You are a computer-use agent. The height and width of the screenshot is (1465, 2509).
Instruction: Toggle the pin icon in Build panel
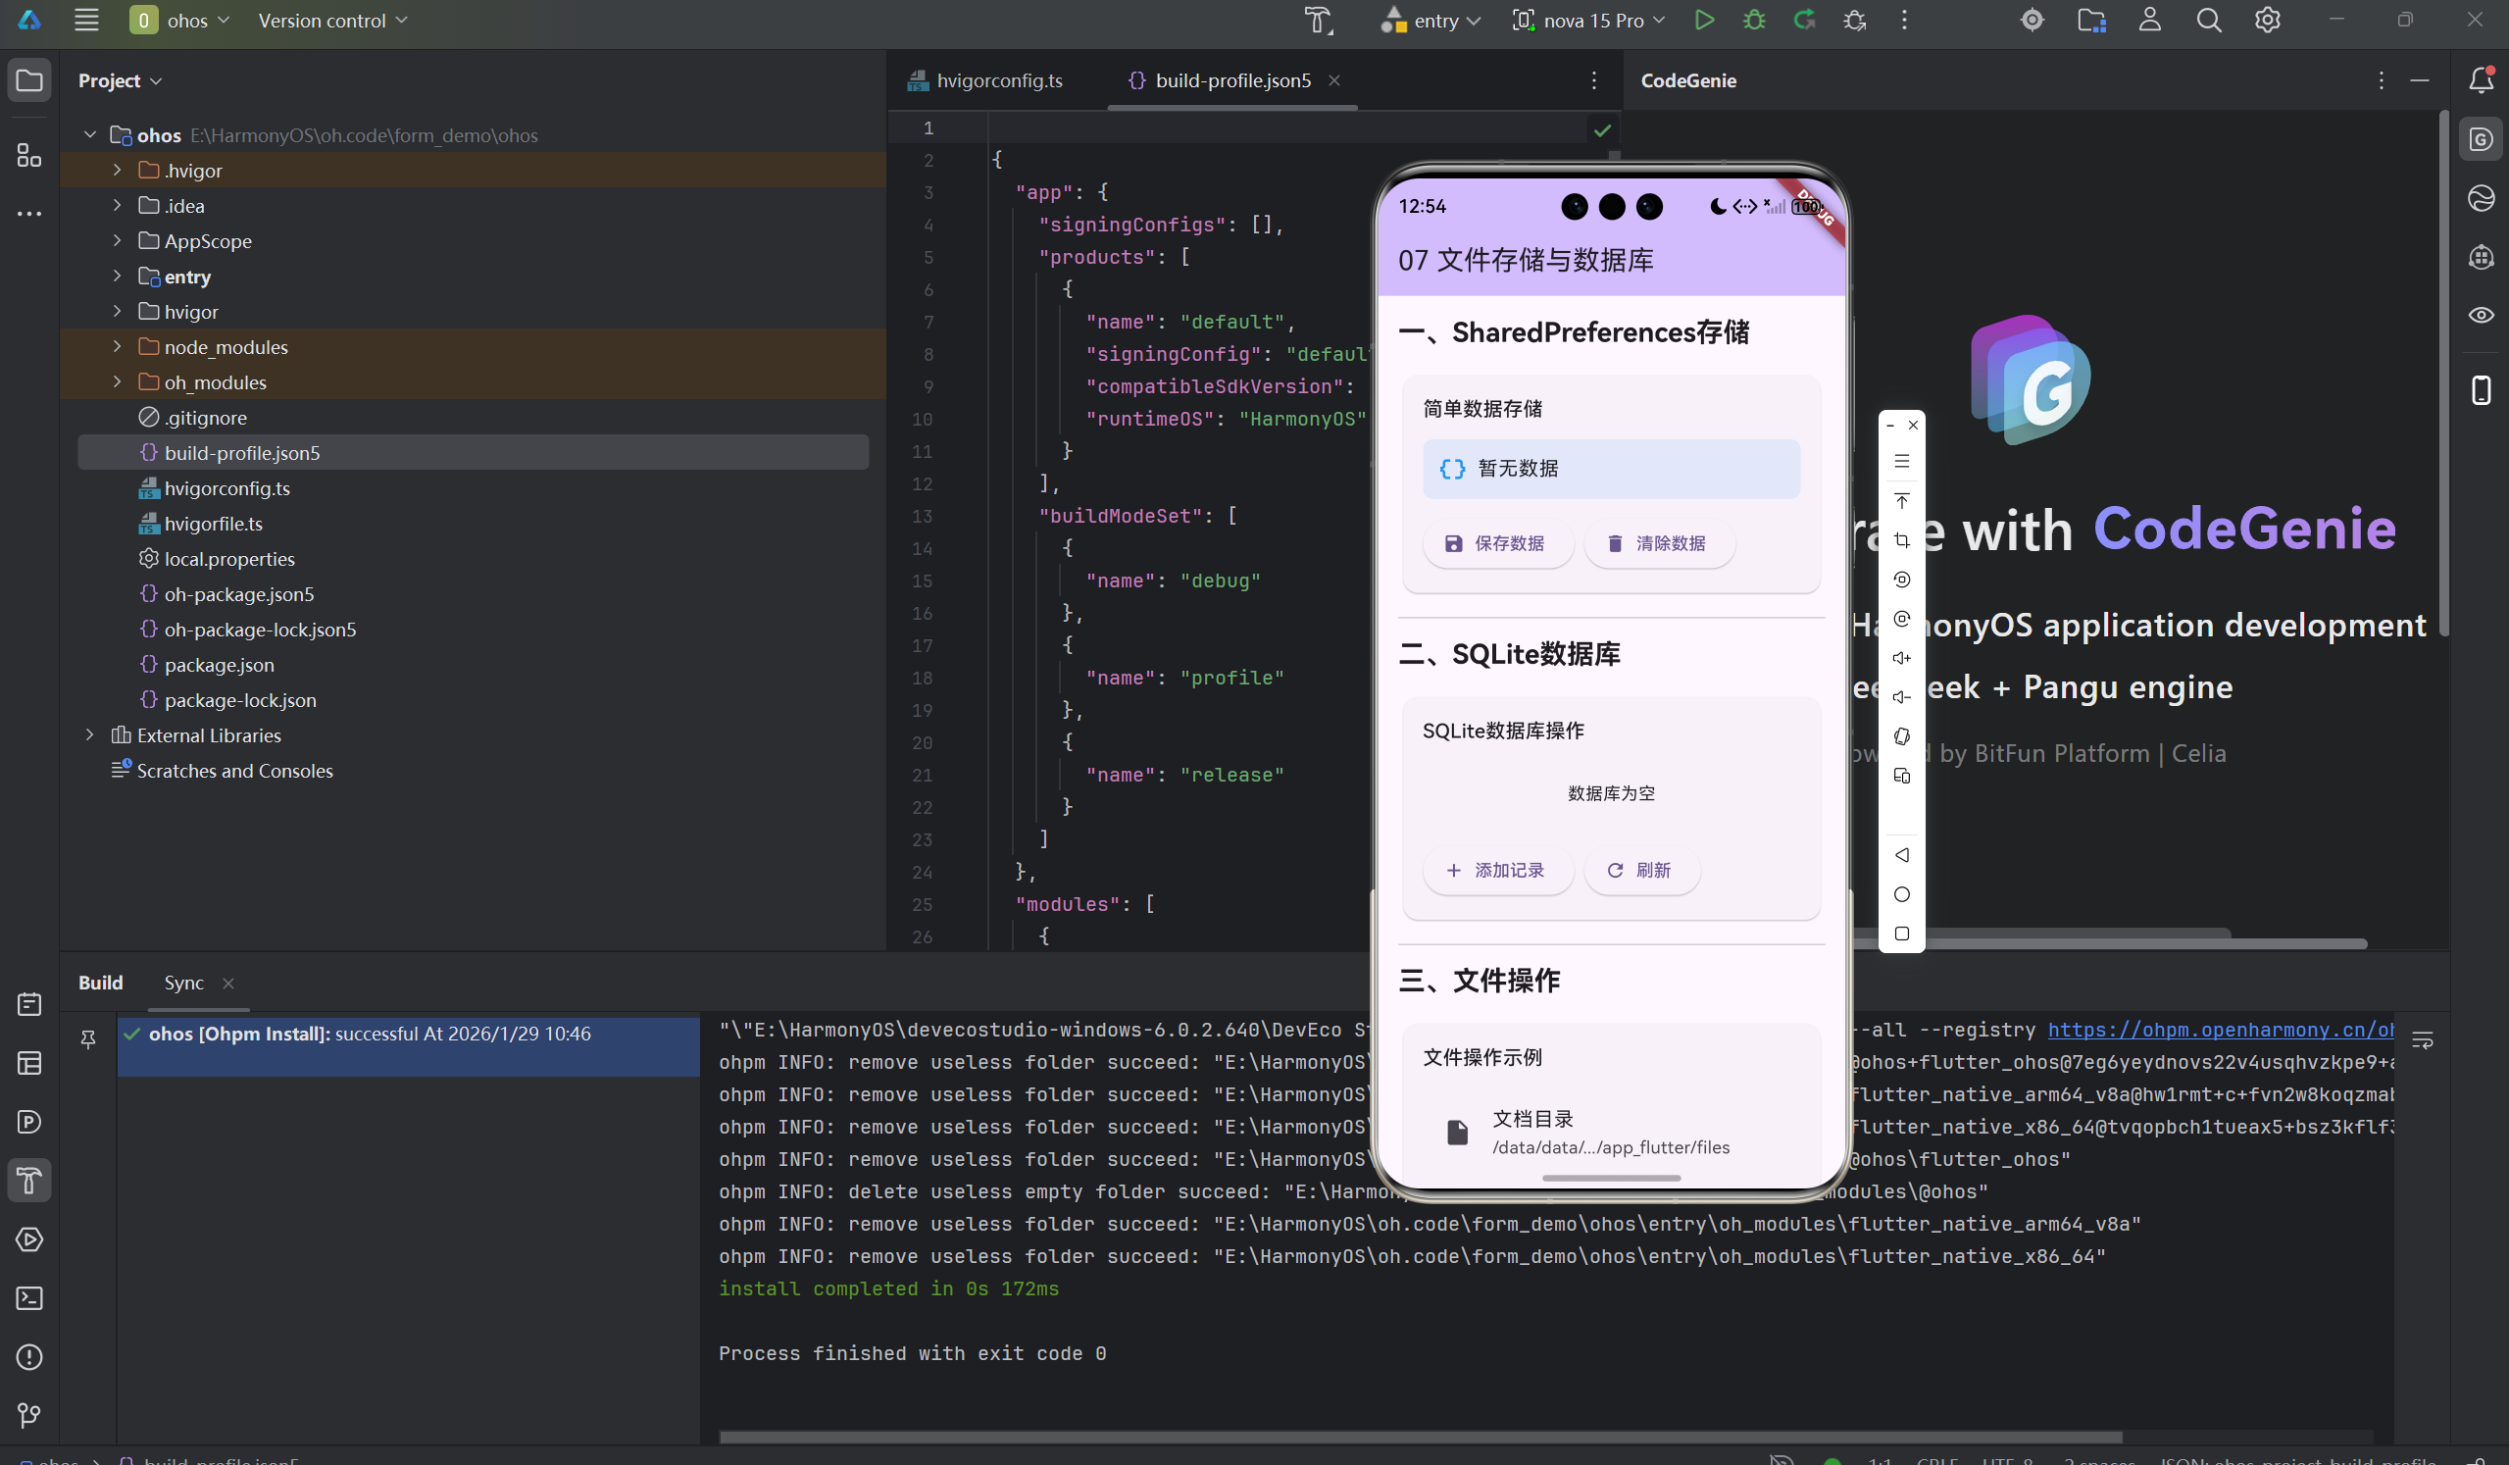click(x=87, y=1039)
